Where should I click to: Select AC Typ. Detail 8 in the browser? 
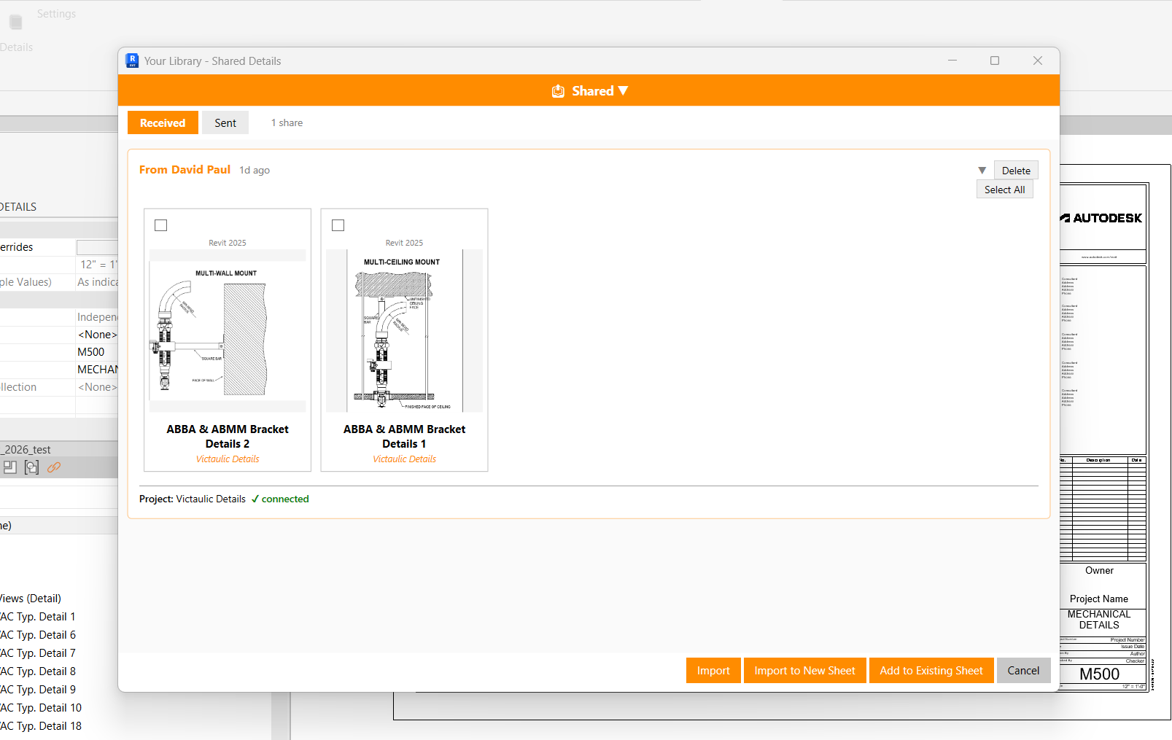pos(38,671)
